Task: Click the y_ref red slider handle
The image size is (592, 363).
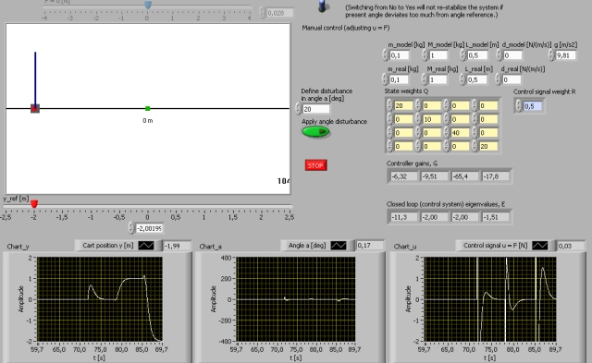Action: [x=34, y=204]
